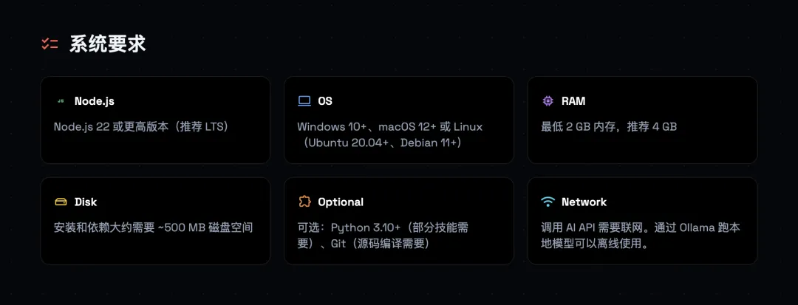Select the OS card title
The image size is (798, 305).
click(x=325, y=101)
